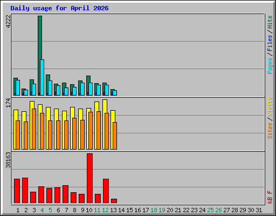Click the orange sites bar for day 3
Screen dimensions: 276x216
[34, 129]
